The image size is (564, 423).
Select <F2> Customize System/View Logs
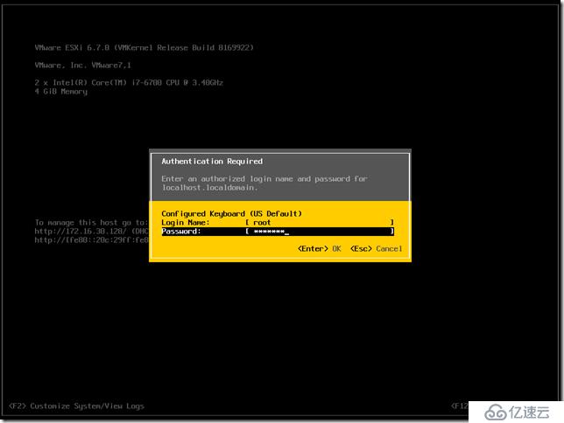[76, 406]
